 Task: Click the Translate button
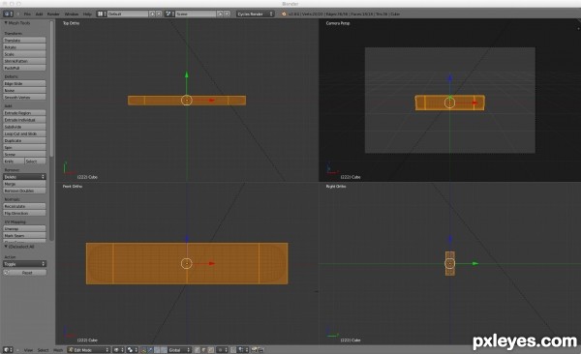click(24, 40)
